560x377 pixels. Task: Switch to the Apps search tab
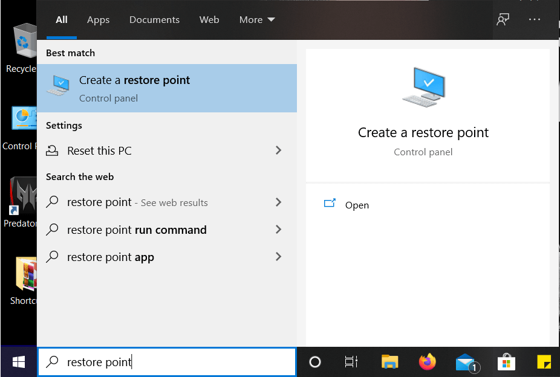click(98, 19)
